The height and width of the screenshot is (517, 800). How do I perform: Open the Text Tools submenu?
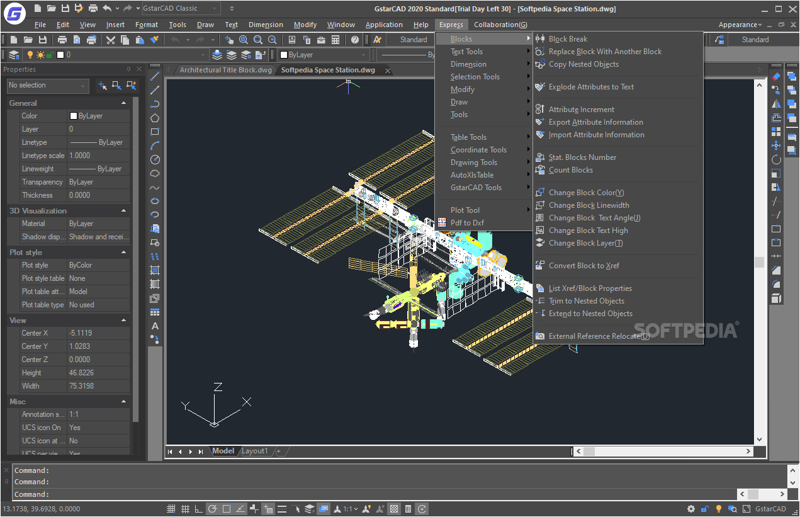click(x=483, y=52)
